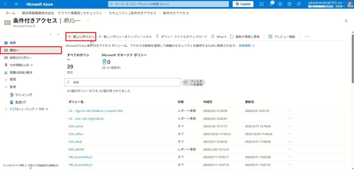Image resolution: width=354 pixels, height=170 pixels.
Task: Close the Conditional Access blade
Action: pos(346,21)
